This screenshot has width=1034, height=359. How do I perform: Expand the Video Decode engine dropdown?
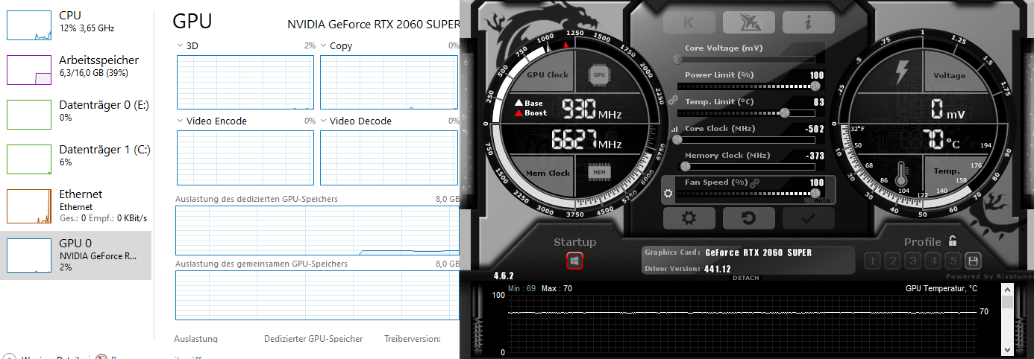(323, 121)
